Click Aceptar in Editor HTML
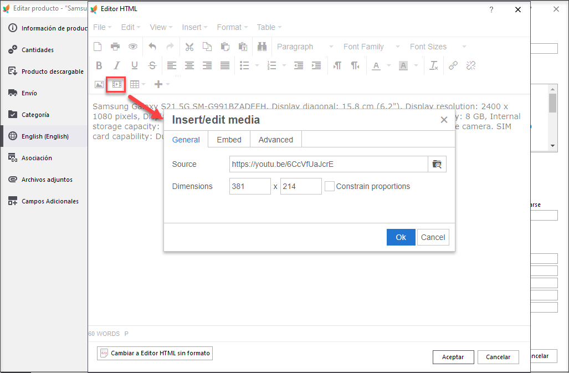Image resolution: width=569 pixels, height=373 pixels. [453, 357]
